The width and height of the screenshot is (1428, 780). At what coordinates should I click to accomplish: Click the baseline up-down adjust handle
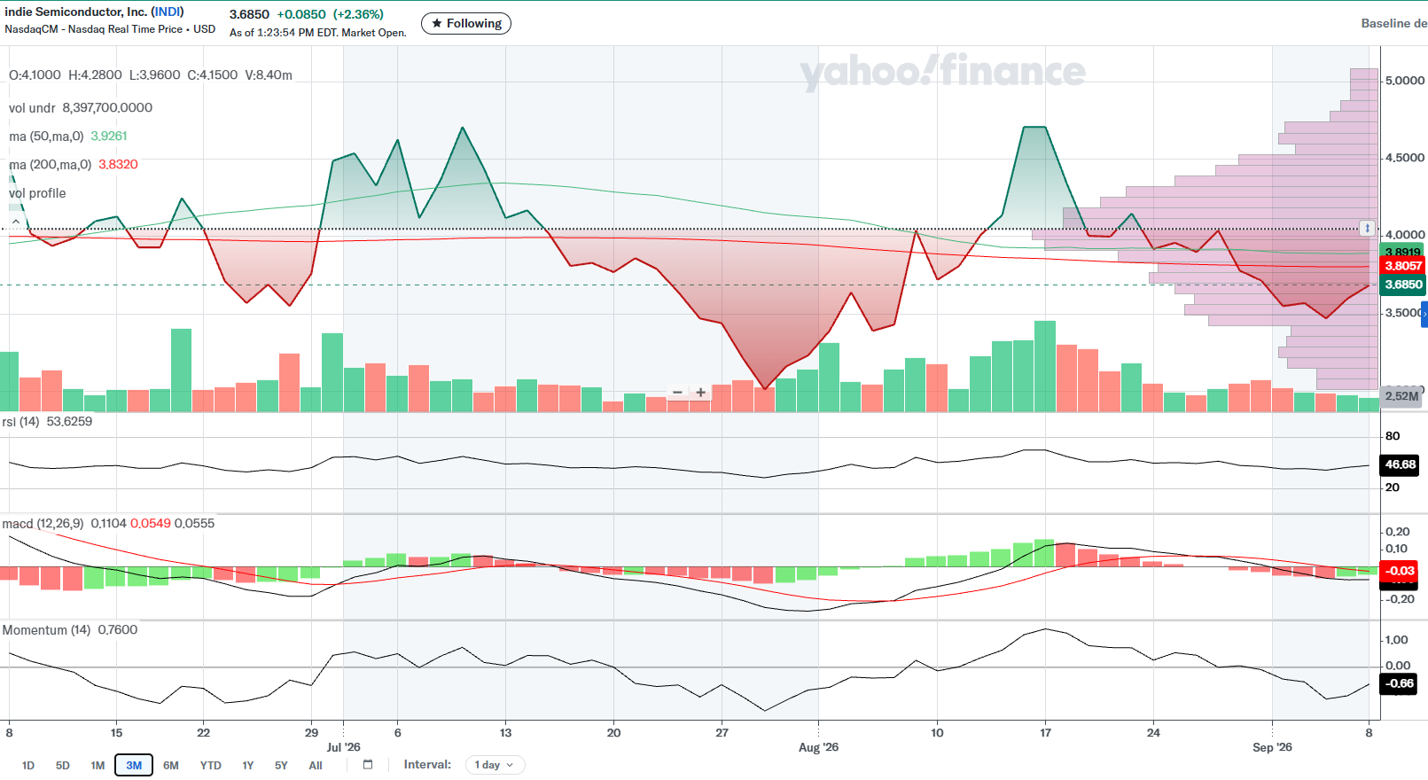[1367, 228]
